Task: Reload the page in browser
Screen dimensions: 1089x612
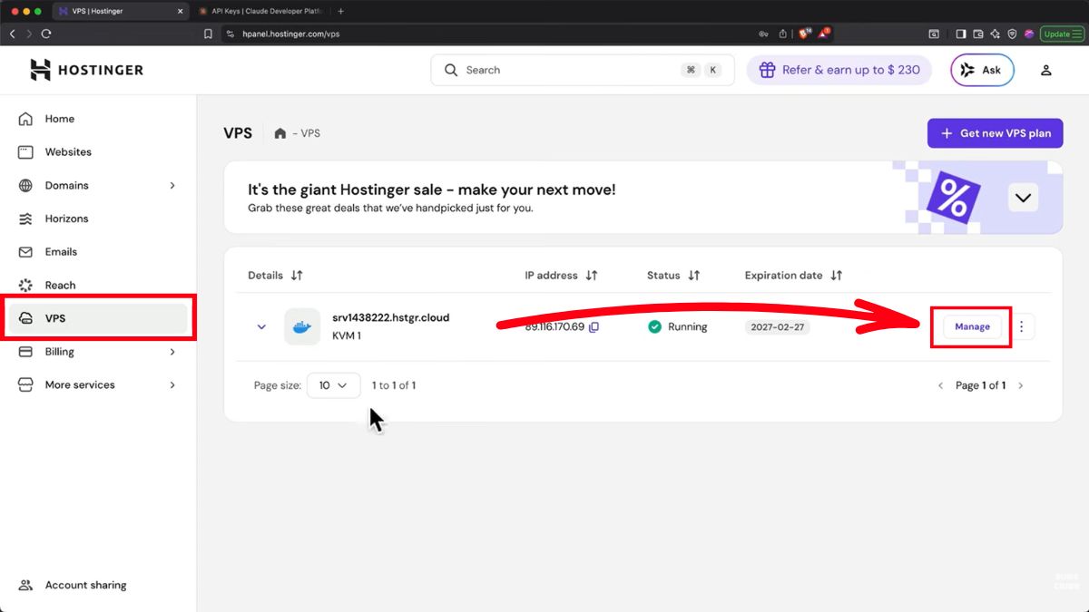Action: point(46,34)
